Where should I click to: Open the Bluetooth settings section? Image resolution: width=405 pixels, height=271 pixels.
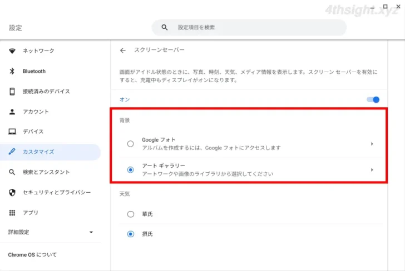tap(51, 71)
